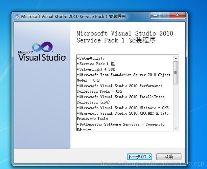The image size is (207, 169).
Task: Click the Visual Studio infinity logo
Action: coord(42,47)
